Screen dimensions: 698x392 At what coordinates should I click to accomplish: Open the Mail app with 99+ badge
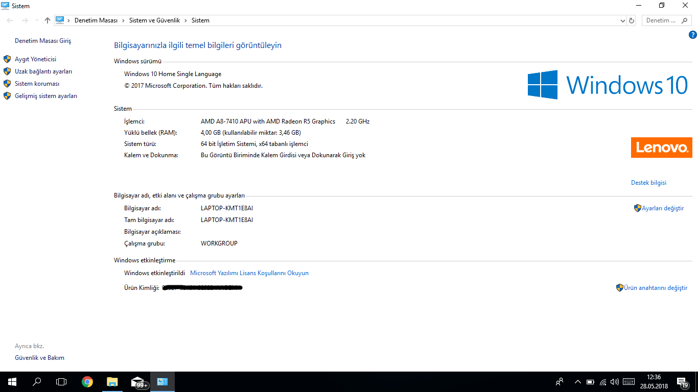(x=137, y=382)
